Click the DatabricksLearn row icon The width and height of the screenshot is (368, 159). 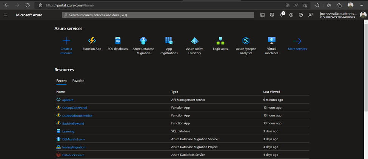click(x=59, y=155)
